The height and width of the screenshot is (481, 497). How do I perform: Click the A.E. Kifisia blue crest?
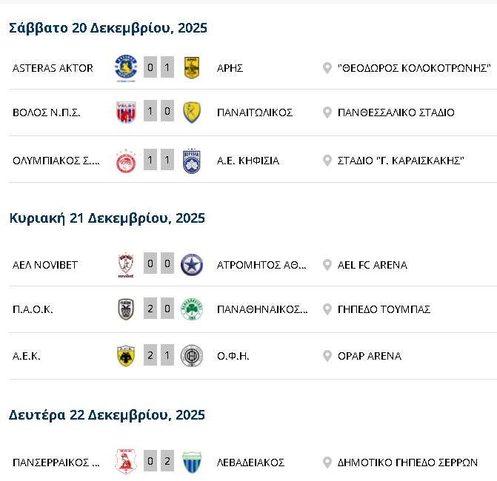192,161
